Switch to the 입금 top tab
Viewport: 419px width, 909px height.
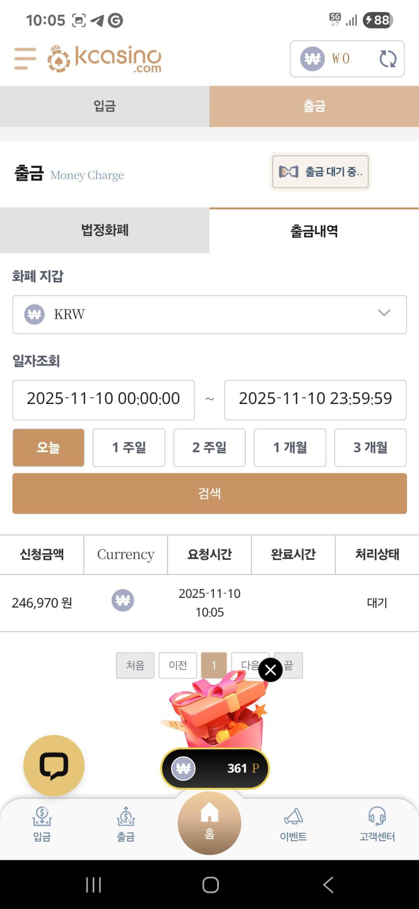pos(104,106)
